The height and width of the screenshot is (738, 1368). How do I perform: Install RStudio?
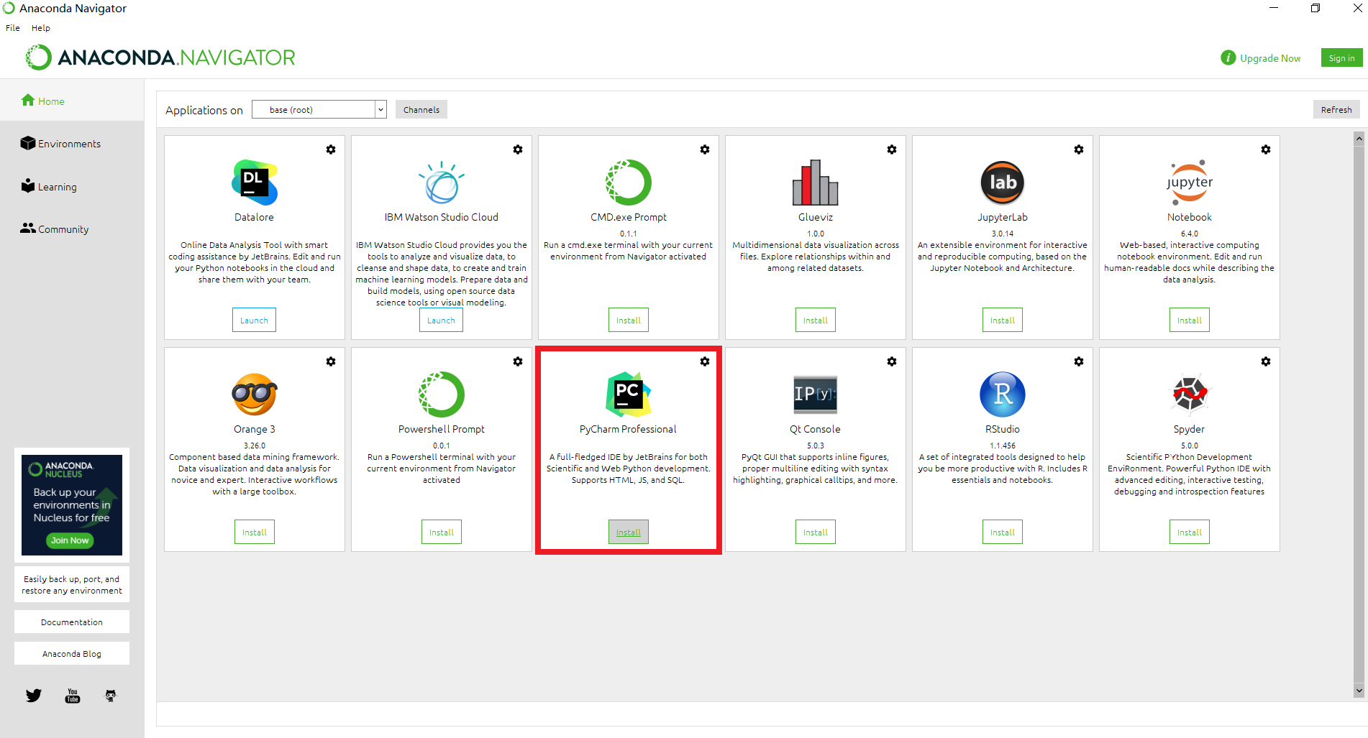[1003, 532]
